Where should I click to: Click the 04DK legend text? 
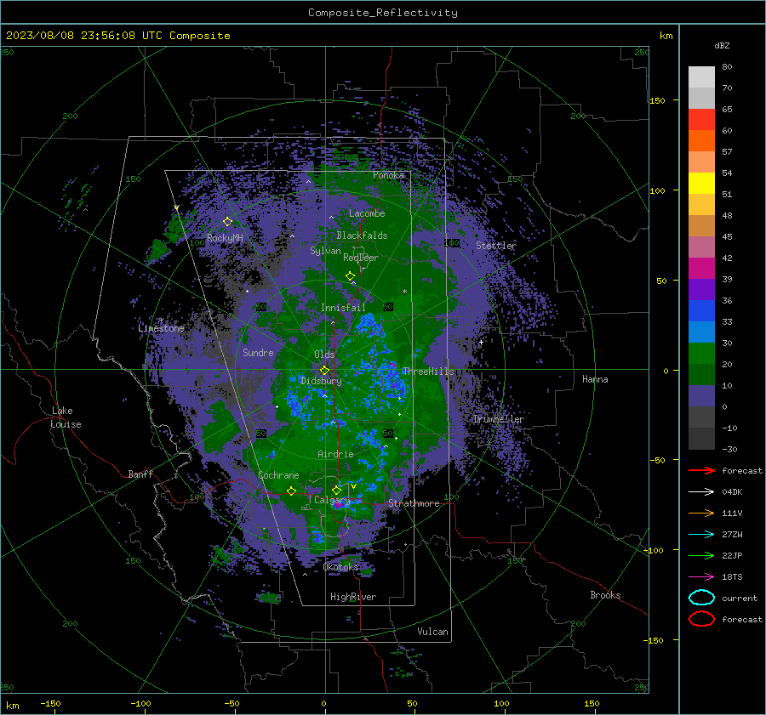pyautogui.click(x=732, y=492)
